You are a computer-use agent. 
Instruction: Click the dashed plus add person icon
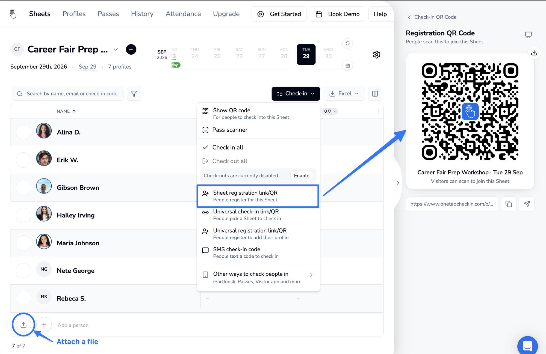(44, 325)
